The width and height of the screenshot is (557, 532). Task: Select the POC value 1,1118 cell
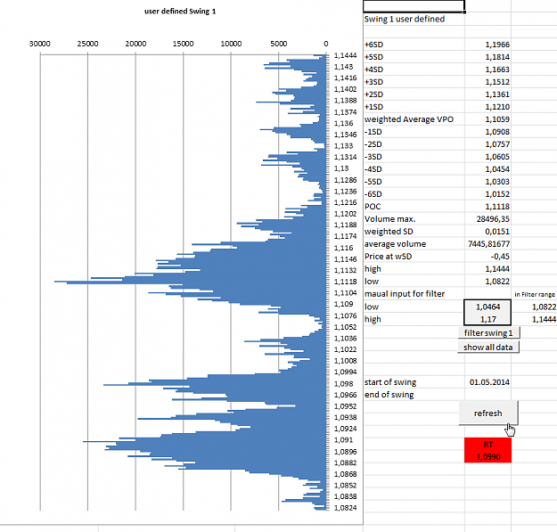(497, 207)
